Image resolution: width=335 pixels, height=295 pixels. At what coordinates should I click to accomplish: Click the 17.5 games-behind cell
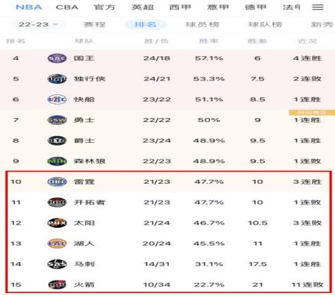coord(257,264)
